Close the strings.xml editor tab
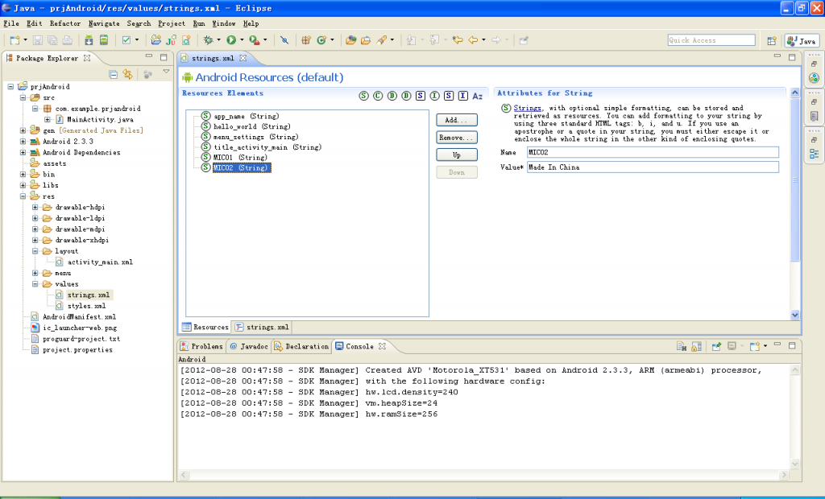This screenshot has height=499, width=825. point(243,58)
